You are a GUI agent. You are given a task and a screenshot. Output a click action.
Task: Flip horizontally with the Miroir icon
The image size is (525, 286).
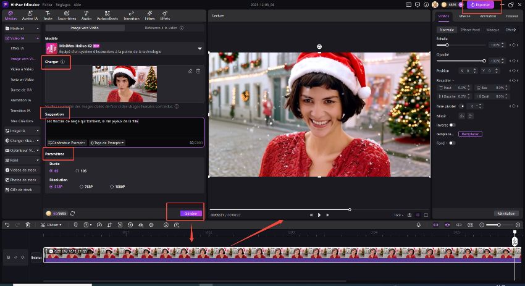(x=462, y=116)
